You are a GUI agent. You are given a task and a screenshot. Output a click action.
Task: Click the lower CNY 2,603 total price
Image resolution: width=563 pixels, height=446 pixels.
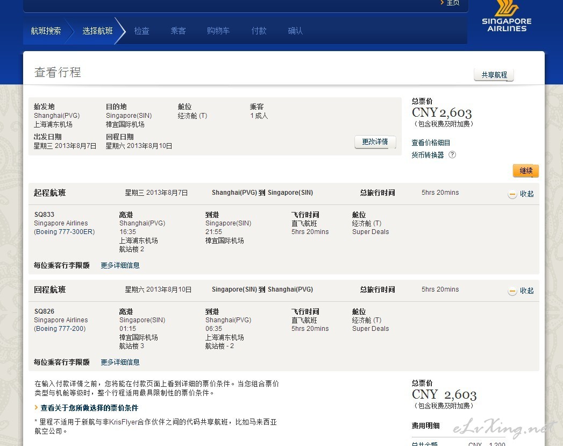(444, 395)
